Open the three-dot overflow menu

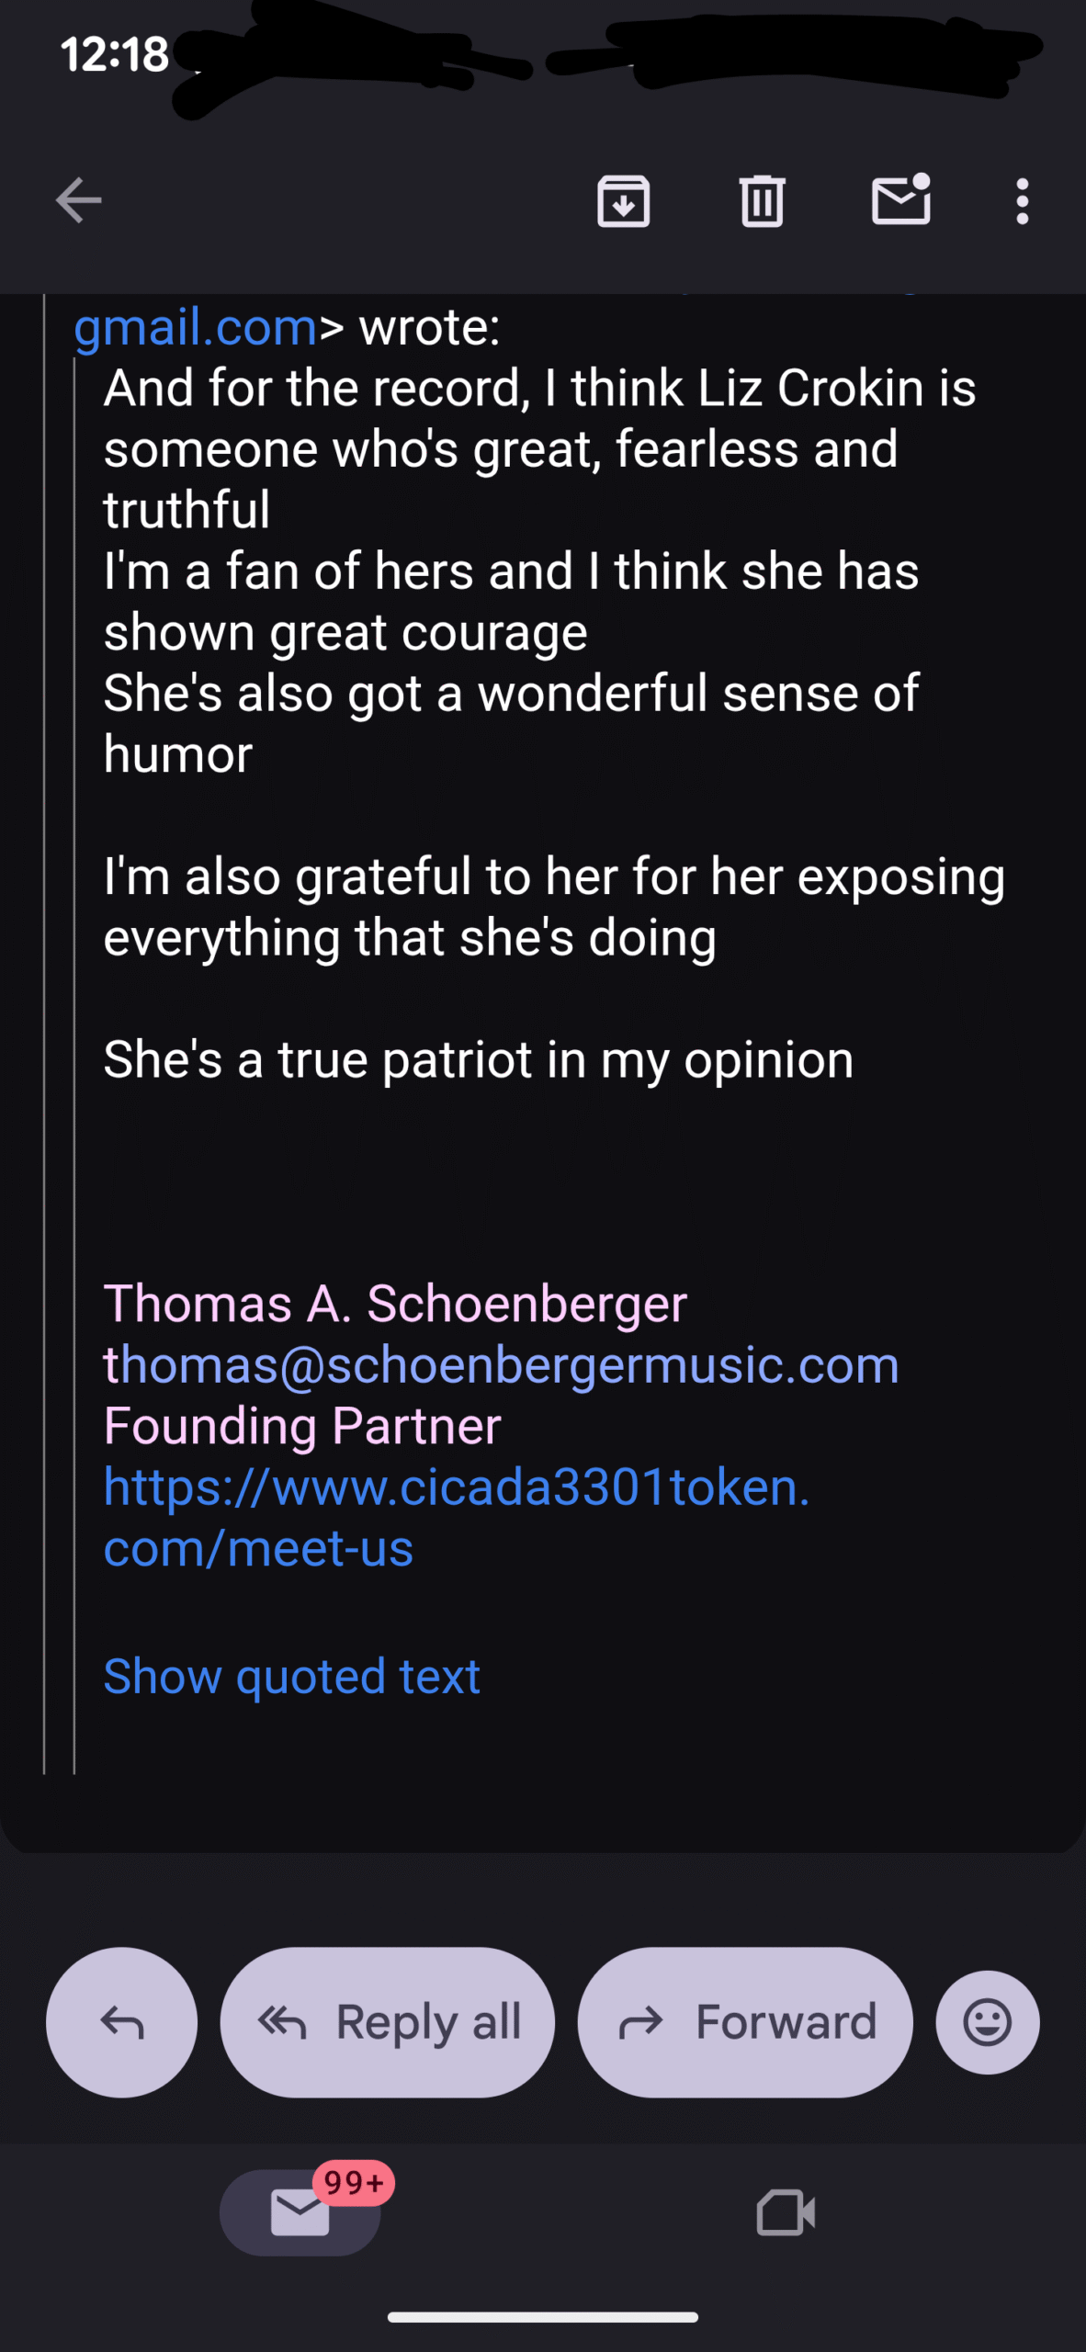coord(1022,200)
